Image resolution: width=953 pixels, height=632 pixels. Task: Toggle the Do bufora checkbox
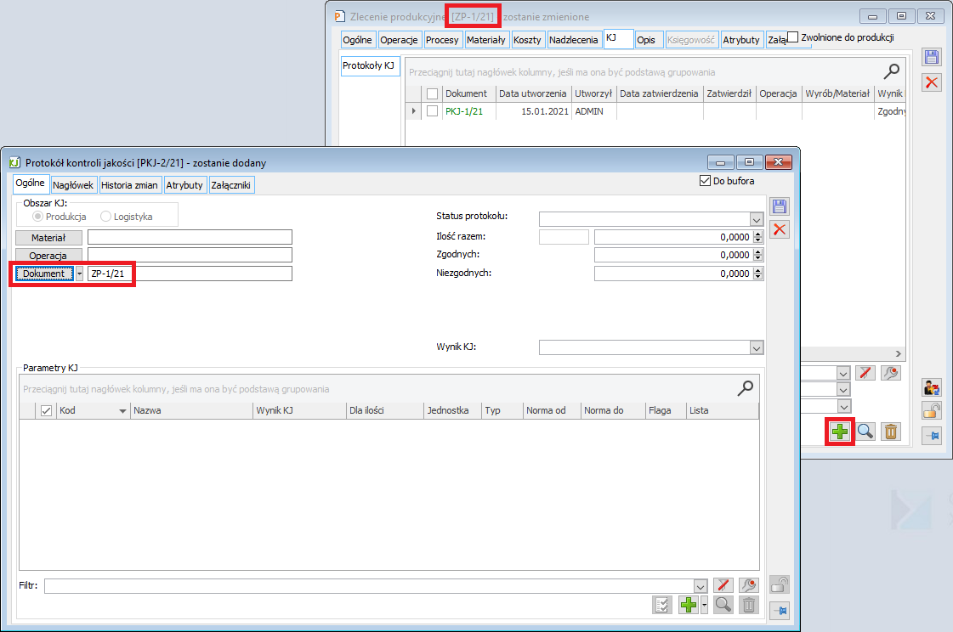click(x=705, y=181)
